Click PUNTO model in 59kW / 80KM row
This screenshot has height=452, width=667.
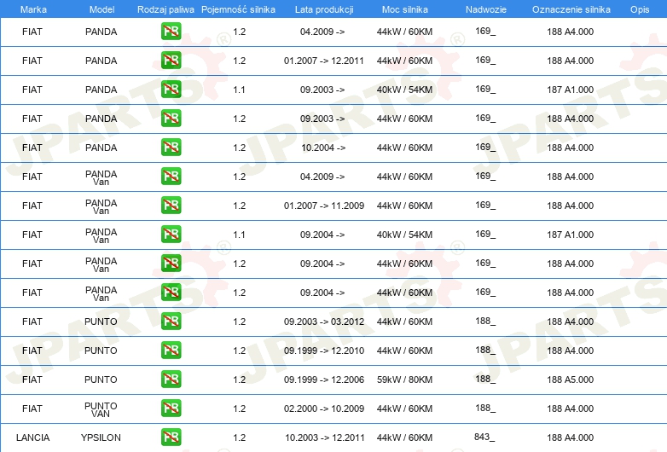[101, 380]
